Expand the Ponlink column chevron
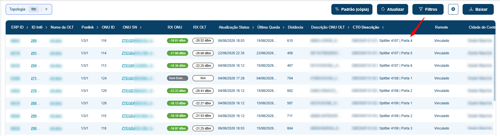This screenshot has height=136, width=500. click(x=97, y=27)
